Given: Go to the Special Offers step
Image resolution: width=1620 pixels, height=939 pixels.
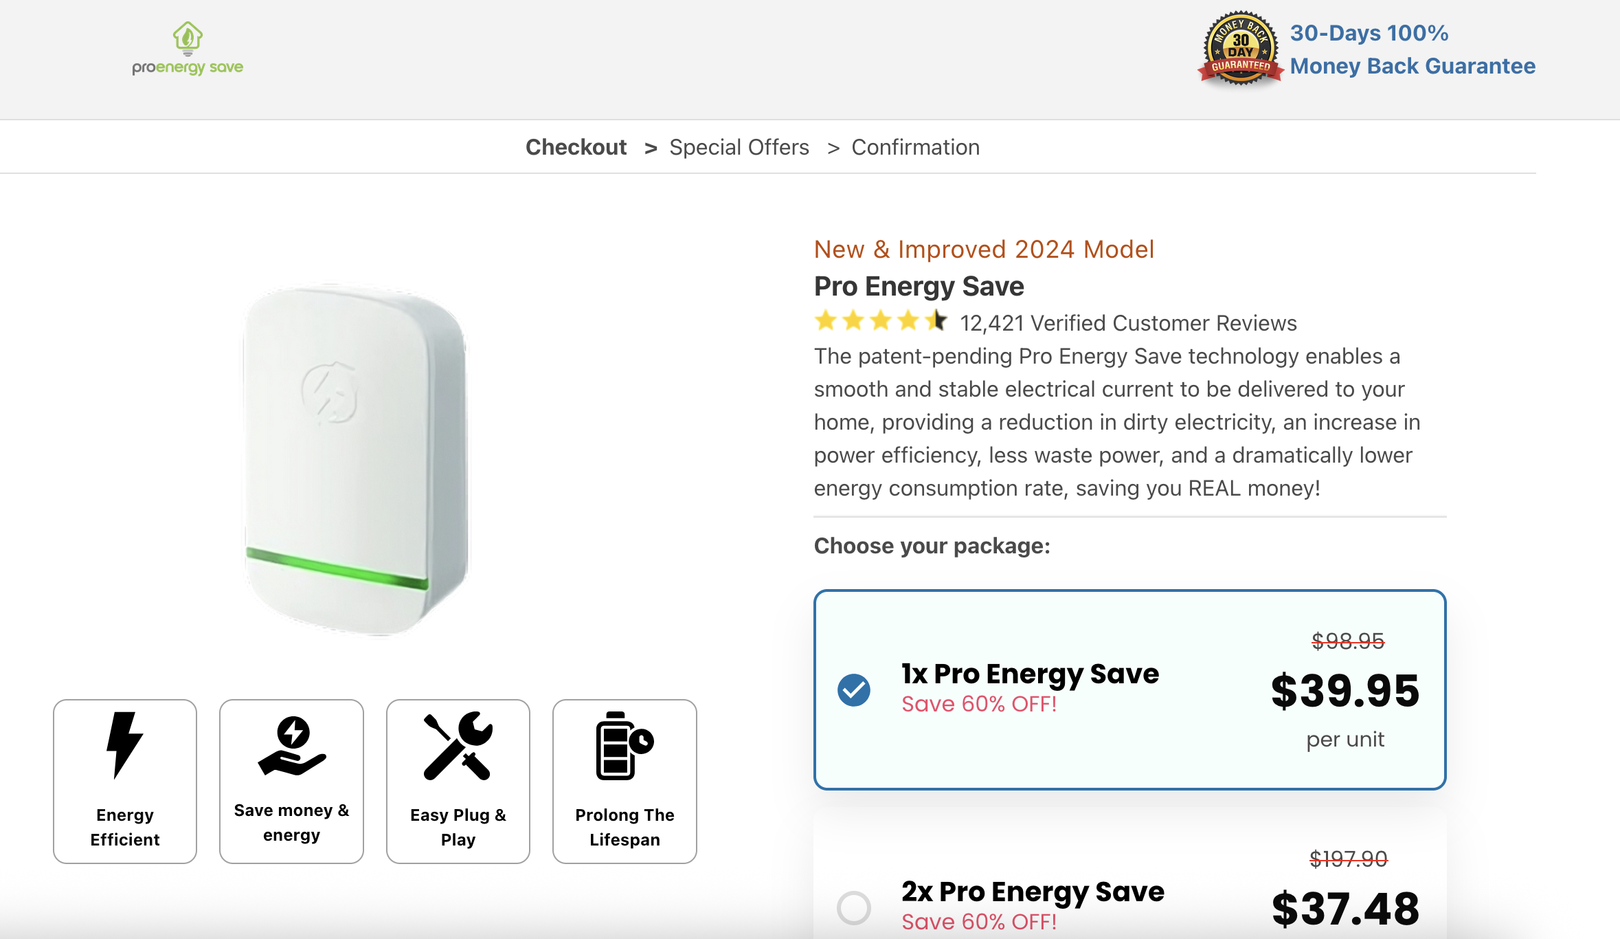Looking at the screenshot, I should (739, 147).
